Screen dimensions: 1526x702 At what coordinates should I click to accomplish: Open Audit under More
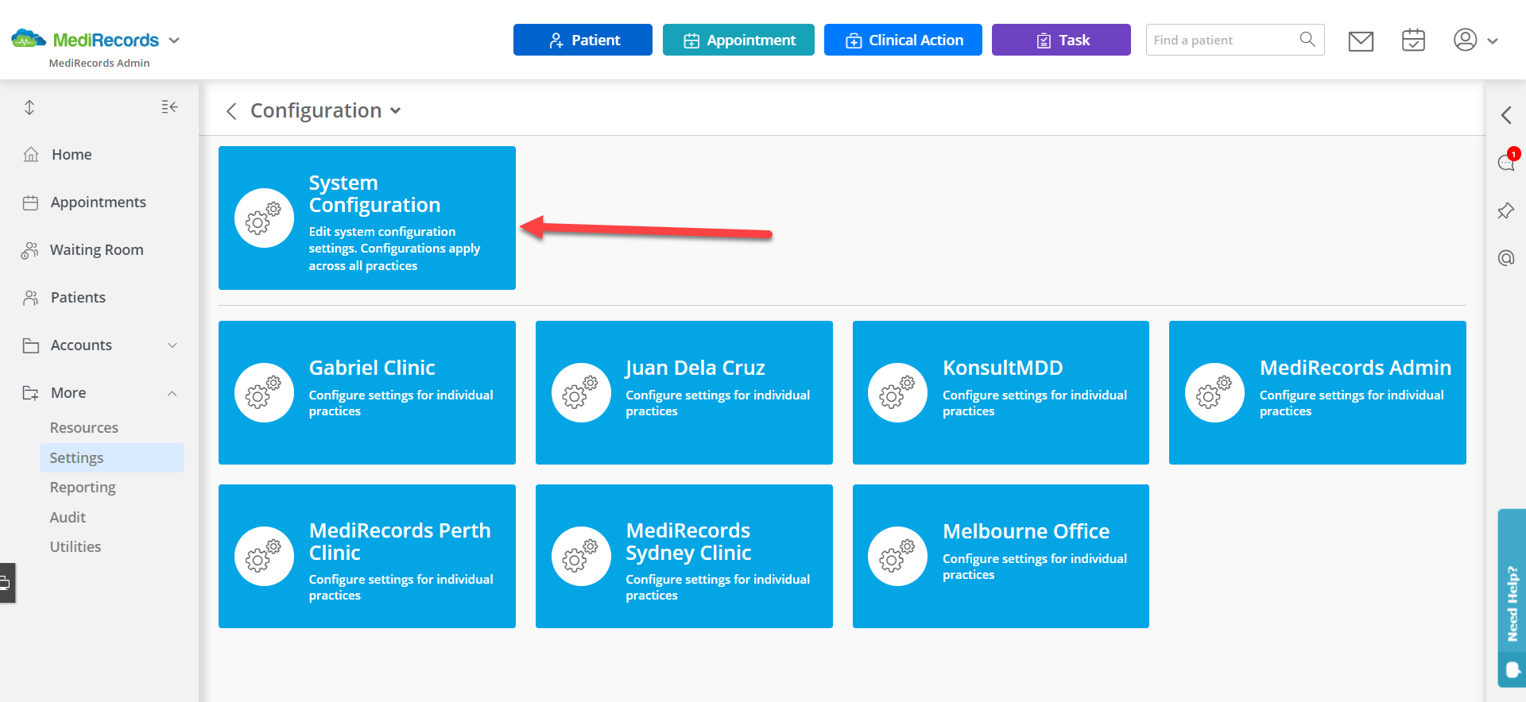(x=68, y=518)
